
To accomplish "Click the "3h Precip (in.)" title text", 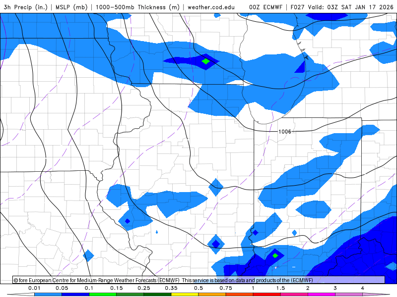I will 26,7.
